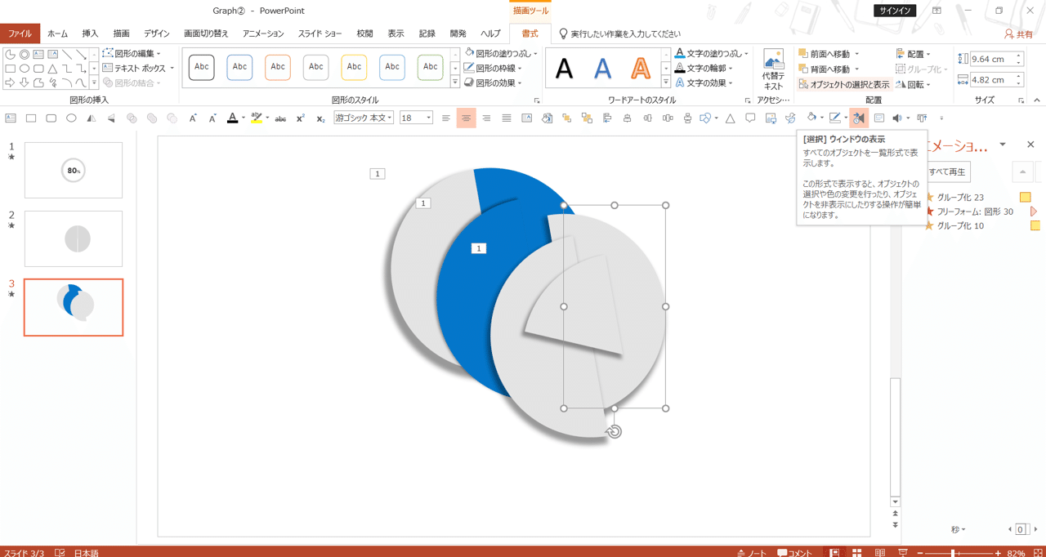Toggle subscript formatting
The width and height of the screenshot is (1046, 557).
click(x=320, y=118)
